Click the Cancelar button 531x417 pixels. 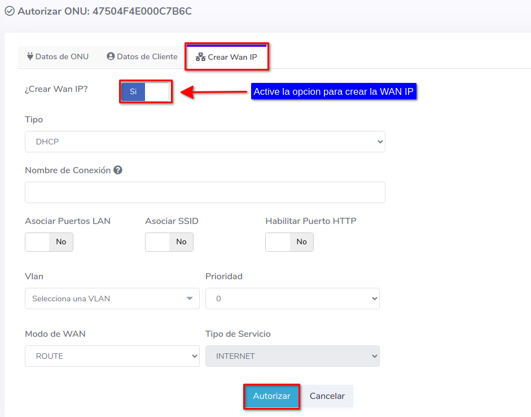click(327, 396)
